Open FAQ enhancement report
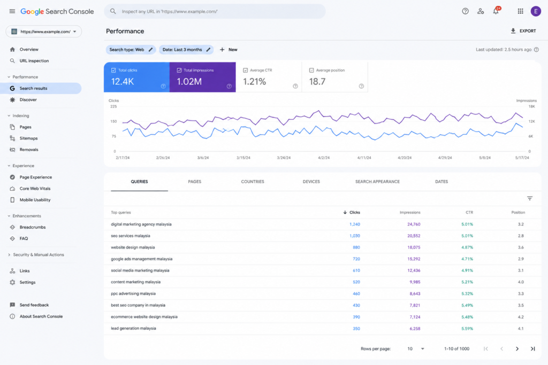 [24, 239]
